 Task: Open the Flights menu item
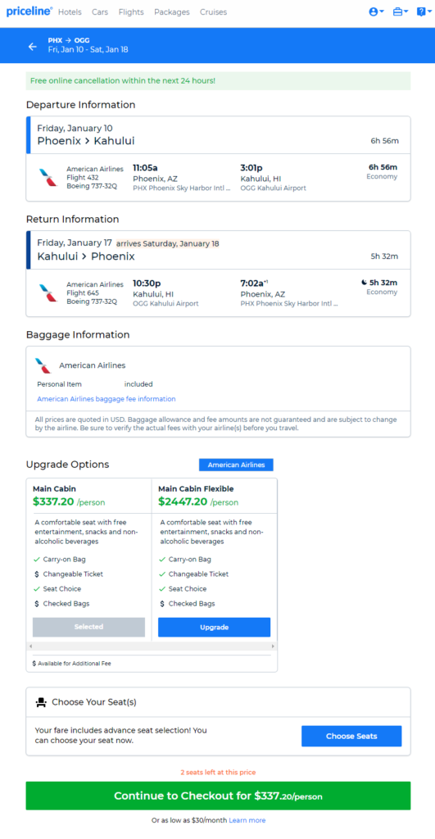(131, 11)
